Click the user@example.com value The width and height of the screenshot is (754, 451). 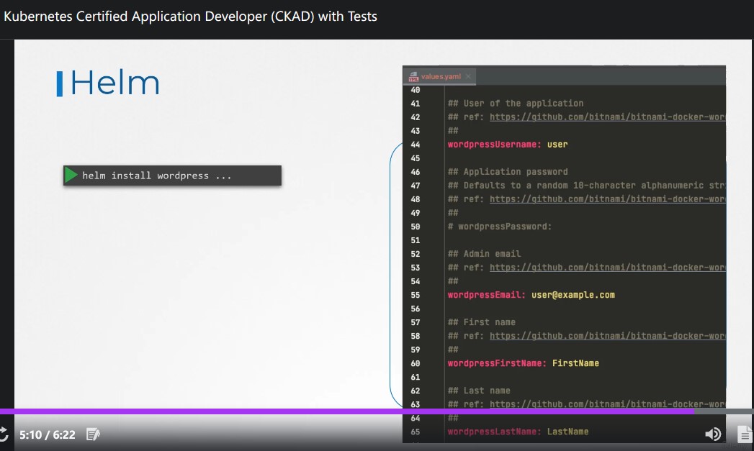coord(573,295)
